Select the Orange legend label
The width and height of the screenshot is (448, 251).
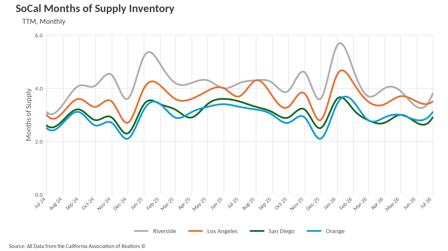pyautogui.click(x=335, y=231)
